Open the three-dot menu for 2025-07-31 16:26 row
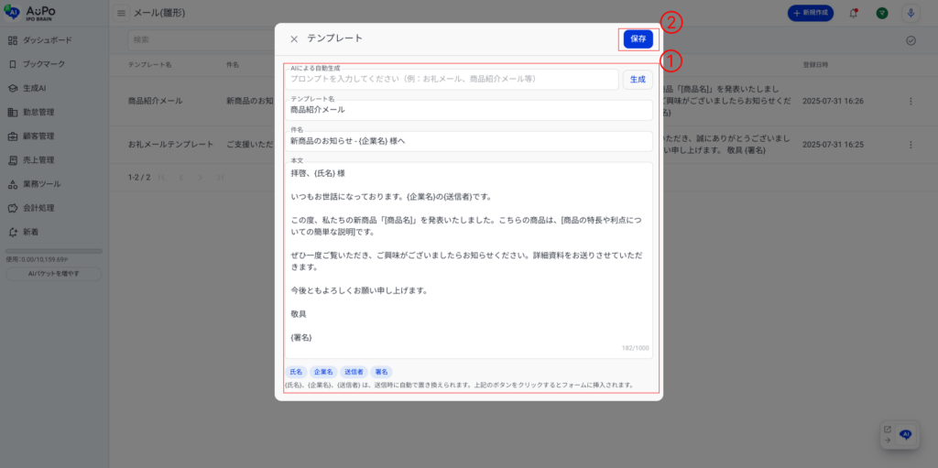 click(910, 101)
